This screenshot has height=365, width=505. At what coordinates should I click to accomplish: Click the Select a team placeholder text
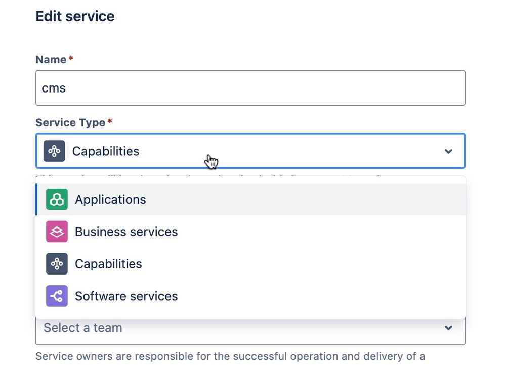82,328
